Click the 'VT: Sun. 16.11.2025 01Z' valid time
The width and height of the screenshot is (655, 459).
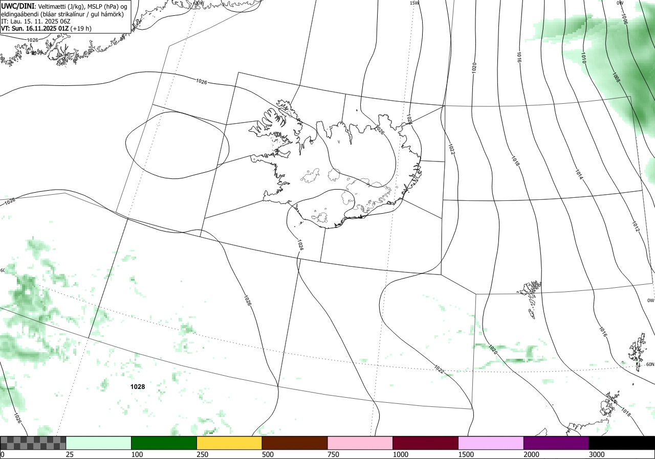[x=35, y=28]
